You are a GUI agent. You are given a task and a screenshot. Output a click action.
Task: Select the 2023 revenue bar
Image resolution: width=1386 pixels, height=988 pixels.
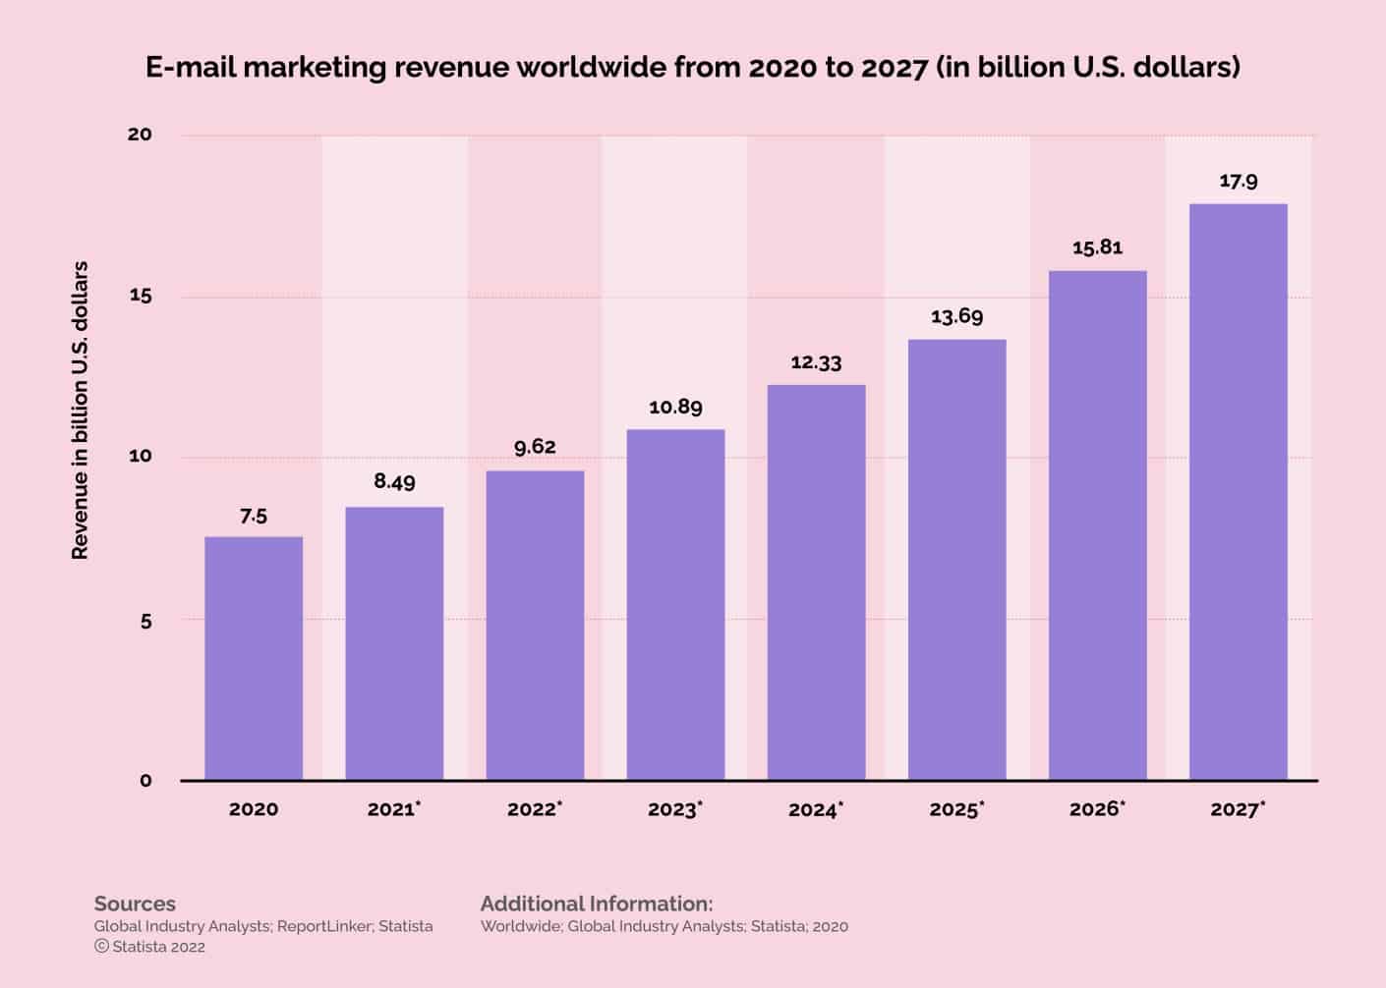click(675, 605)
